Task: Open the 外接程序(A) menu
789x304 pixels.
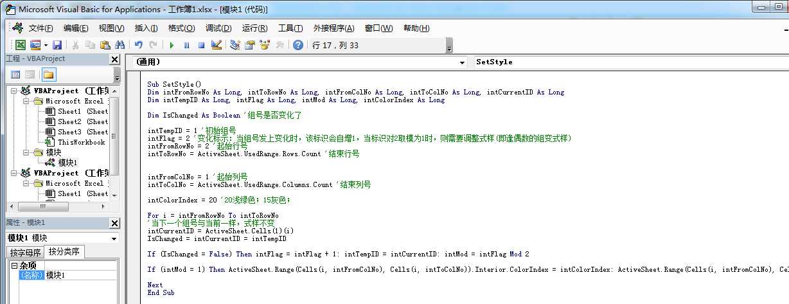Action: (x=333, y=28)
